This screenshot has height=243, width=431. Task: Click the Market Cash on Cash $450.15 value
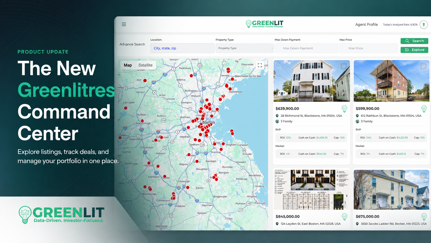401,154
